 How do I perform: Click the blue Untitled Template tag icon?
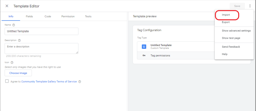pyautogui.click(x=144, y=47)
